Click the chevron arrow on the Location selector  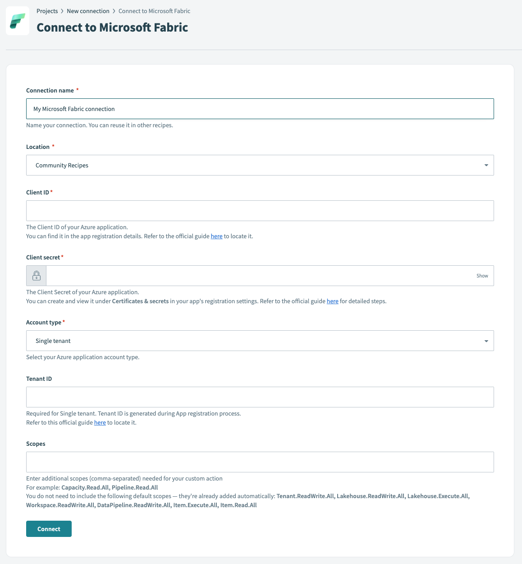coord(486,165)
